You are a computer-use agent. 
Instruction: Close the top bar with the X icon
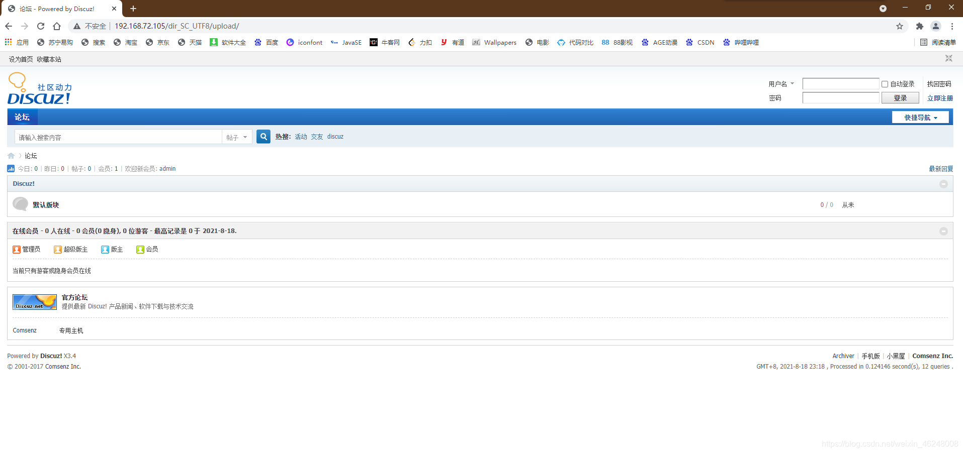click(x=948, y=58)
